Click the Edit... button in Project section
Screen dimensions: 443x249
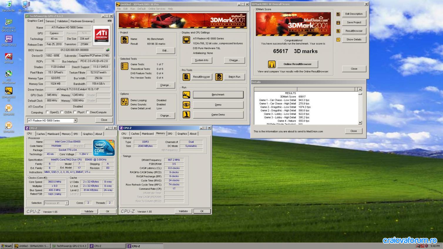tap(165, 51)
